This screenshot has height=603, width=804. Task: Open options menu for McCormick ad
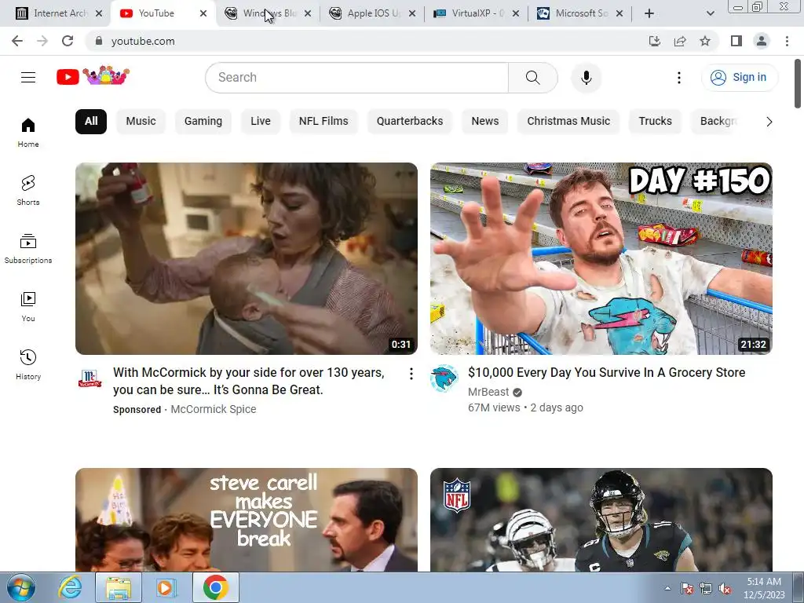click(411, 374)
